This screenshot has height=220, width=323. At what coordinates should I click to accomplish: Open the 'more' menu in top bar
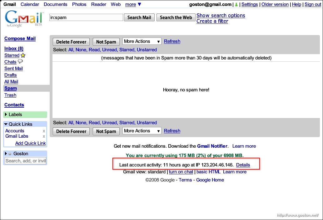pos(133,4)
